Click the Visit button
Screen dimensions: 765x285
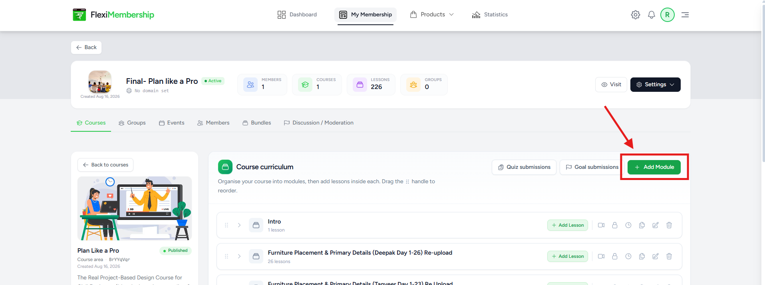point(611,85)
